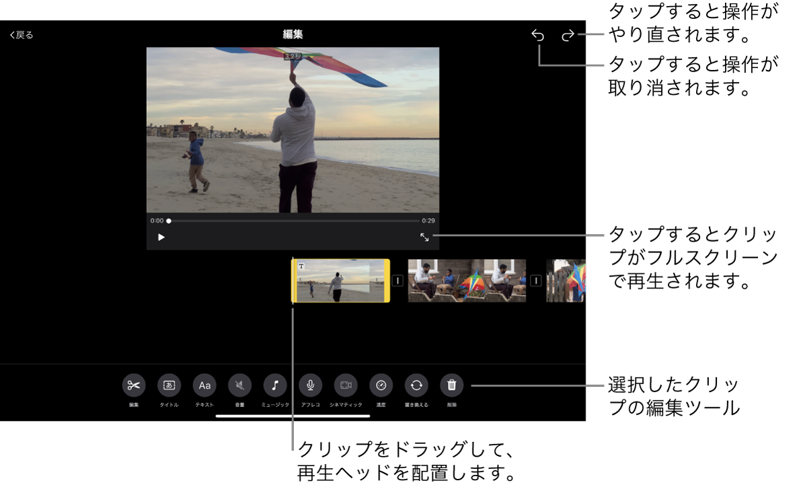Click the 編集 screen title
The height and width of the screenshot is (487, 803).
click(x=293, y=34)
